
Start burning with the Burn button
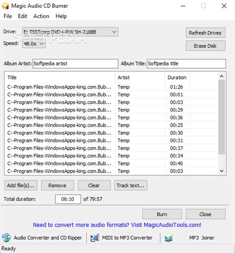162,214
